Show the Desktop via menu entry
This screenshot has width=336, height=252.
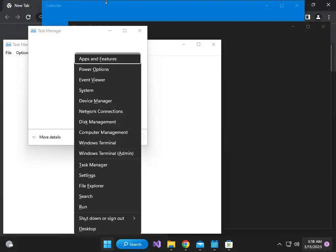108,229
